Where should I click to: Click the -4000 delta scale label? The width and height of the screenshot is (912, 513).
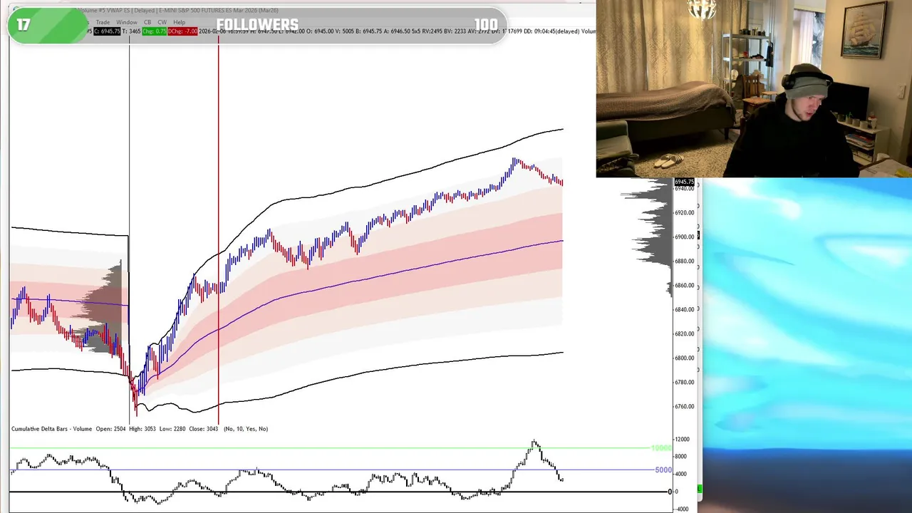point(681,509)
